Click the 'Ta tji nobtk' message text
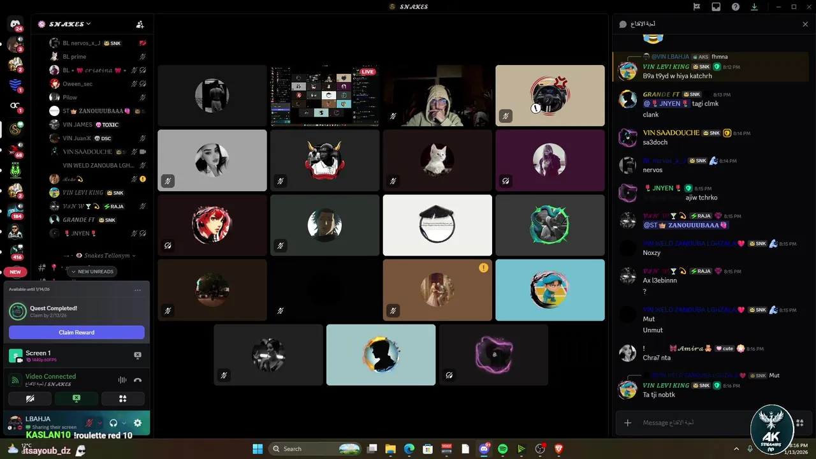Screen dimensions: 816x459 tap(659, 395)
